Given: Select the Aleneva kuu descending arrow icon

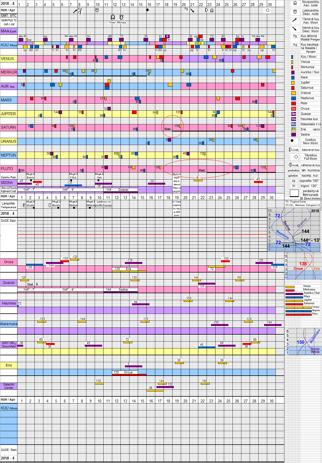Looking at the screenshot, I should [295, 29].
